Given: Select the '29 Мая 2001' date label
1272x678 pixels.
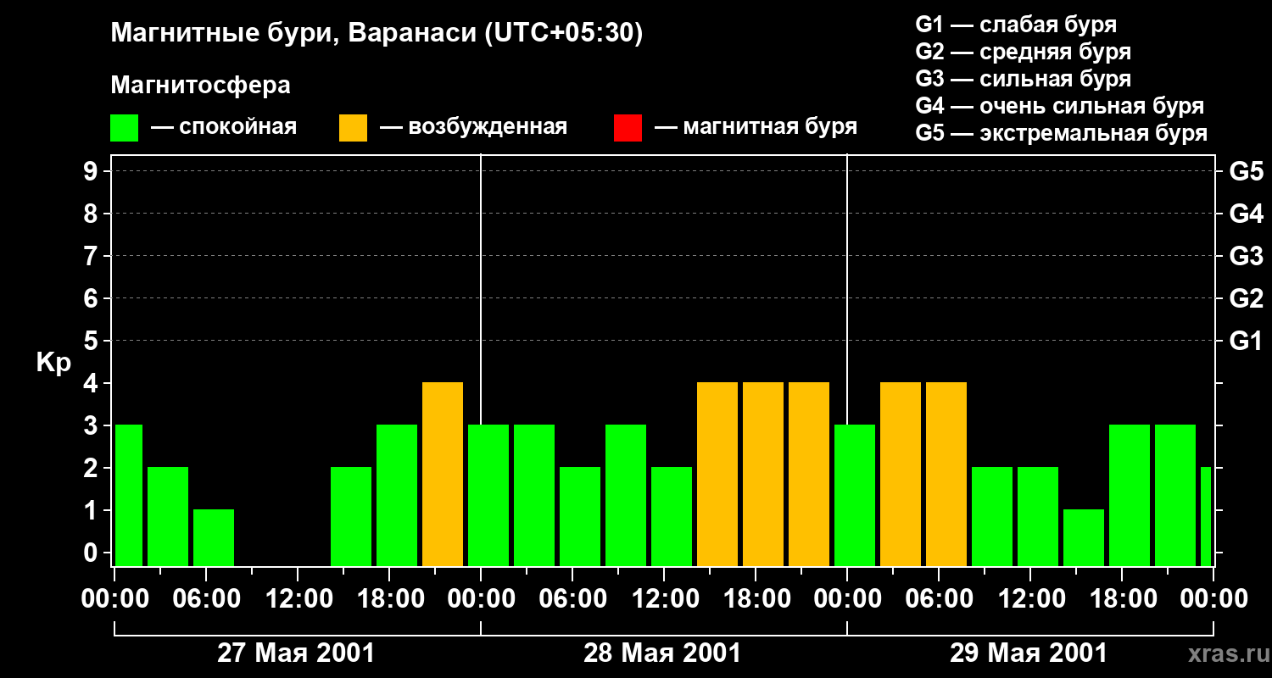Looking at the screenshot, I should coord(1029,653).
